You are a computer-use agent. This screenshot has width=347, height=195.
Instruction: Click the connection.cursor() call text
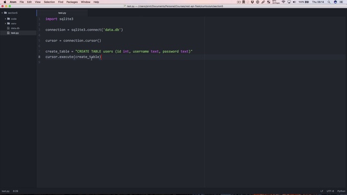82,41
